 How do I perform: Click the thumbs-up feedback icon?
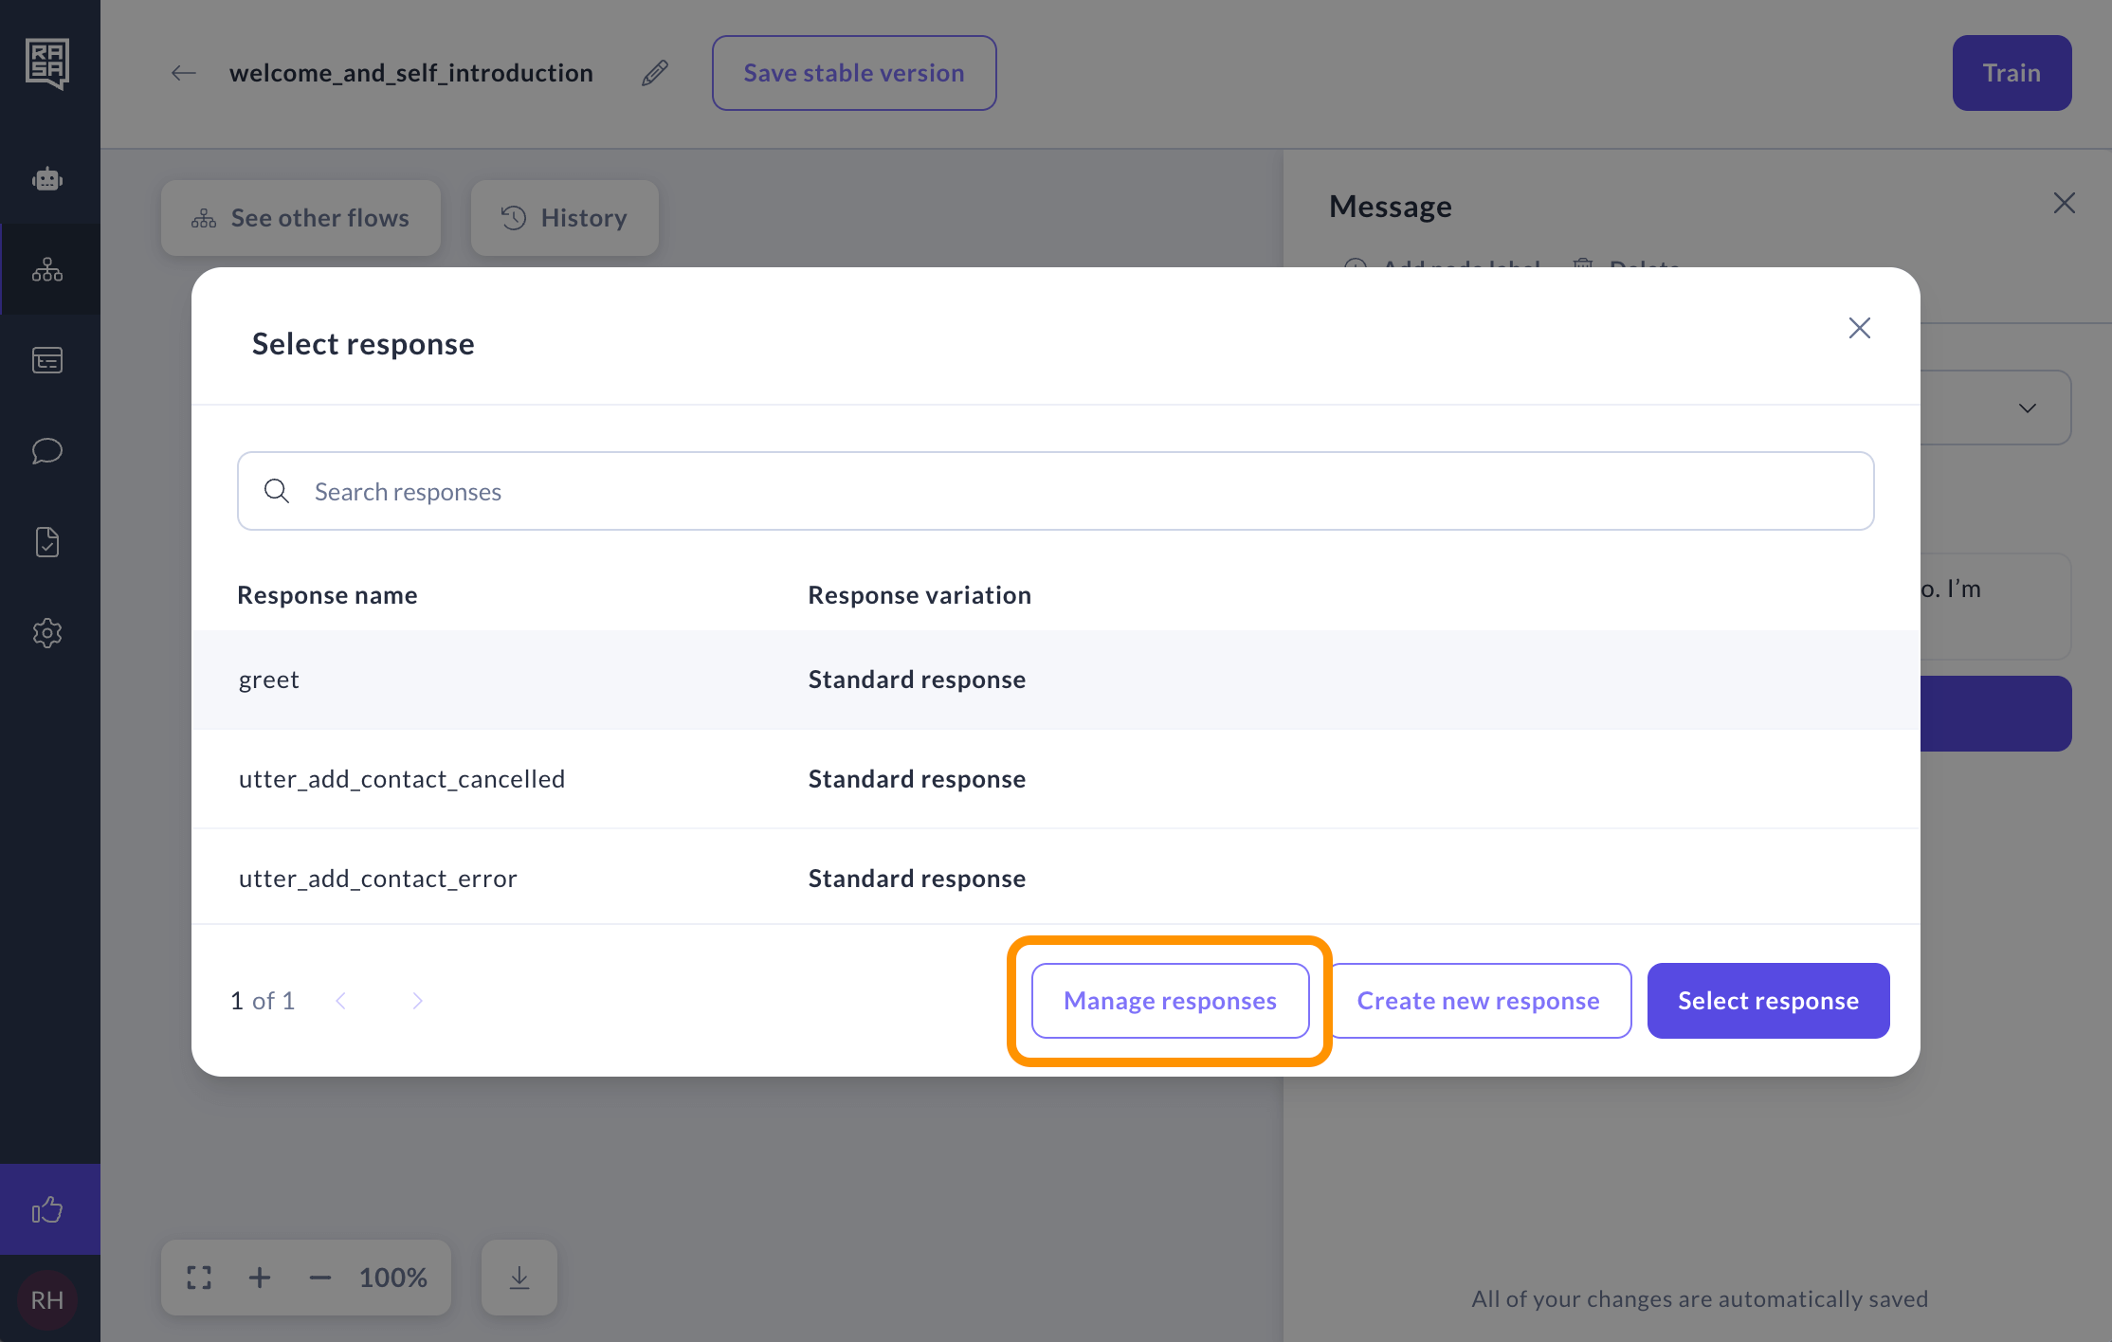[47, 1209]
